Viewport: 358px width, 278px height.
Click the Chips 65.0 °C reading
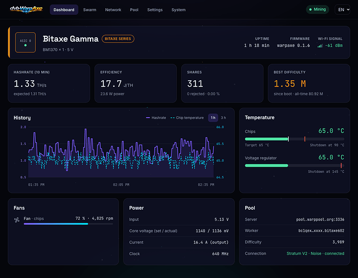[x=331, y=131]
